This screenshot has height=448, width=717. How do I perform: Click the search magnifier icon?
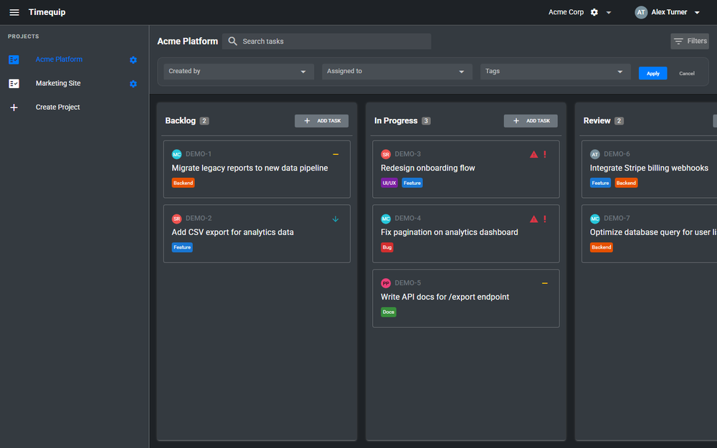[232, 41]
